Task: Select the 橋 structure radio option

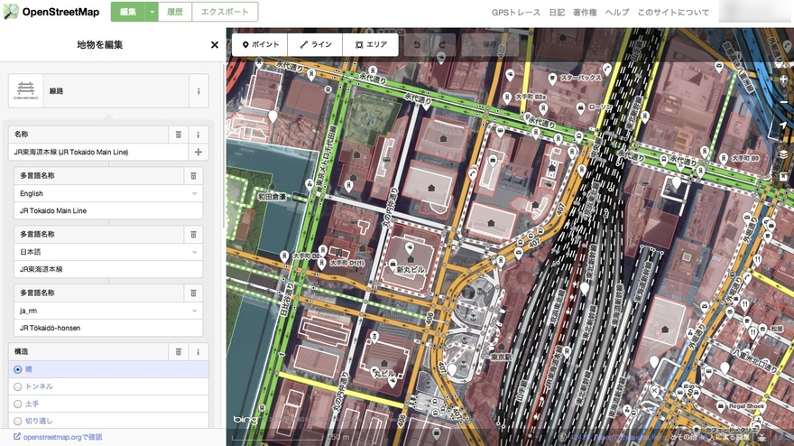Action: [x=18, y=369]
